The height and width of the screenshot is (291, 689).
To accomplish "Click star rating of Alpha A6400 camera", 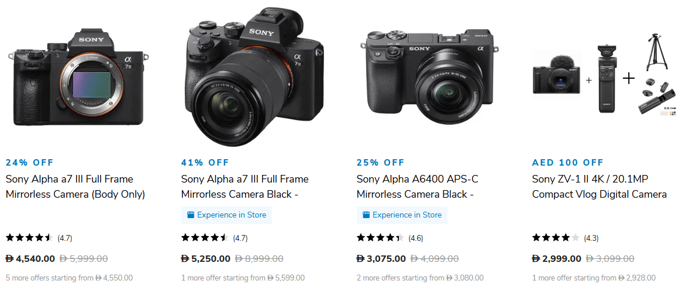I will (x=380, y=238).
